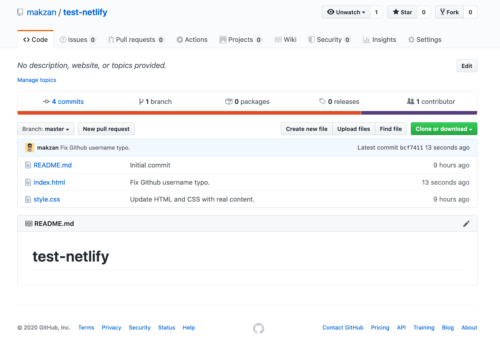This screenshot has width=500, height=358.
Task: Click the GitHub Octocat logo in footer
Action: 259,328
